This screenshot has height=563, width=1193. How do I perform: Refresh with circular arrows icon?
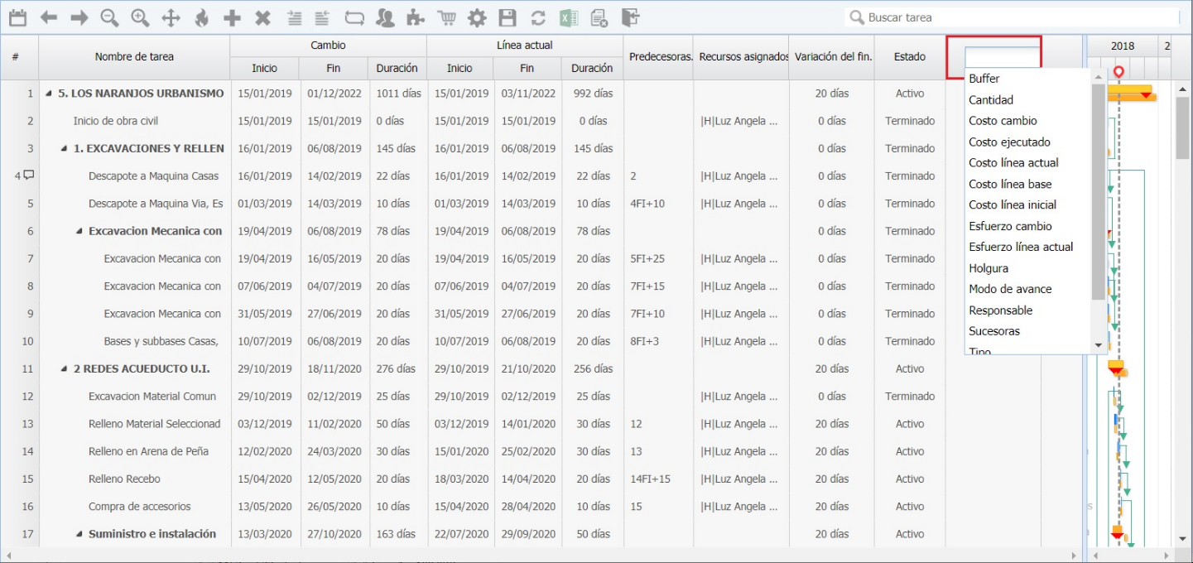coord(538,17)
